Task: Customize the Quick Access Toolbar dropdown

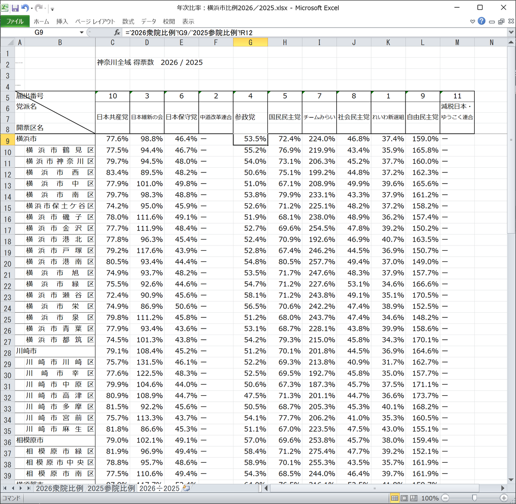Action: 52,9
